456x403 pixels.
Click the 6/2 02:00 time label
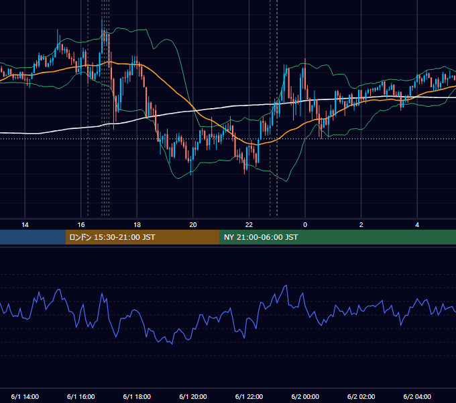click(x=361, y=396)
